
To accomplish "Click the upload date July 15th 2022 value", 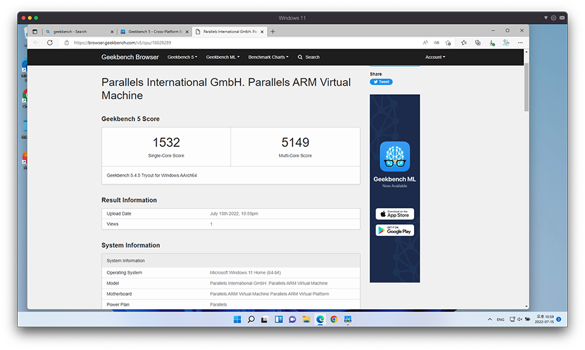I will 234,214.
